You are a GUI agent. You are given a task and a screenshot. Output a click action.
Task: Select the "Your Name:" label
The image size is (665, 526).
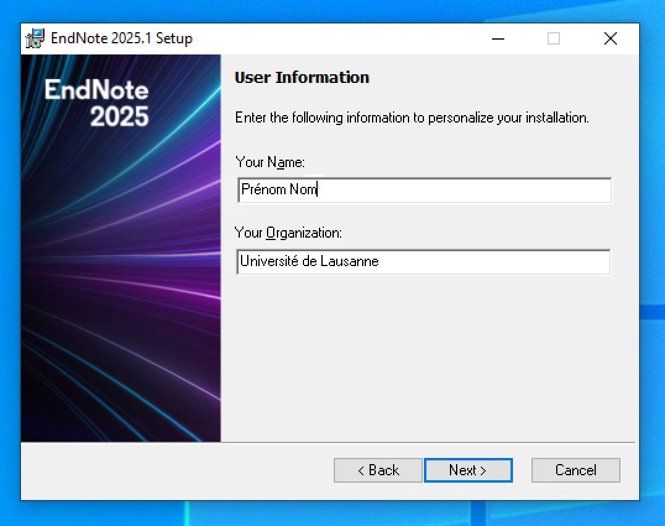point(270,162)
